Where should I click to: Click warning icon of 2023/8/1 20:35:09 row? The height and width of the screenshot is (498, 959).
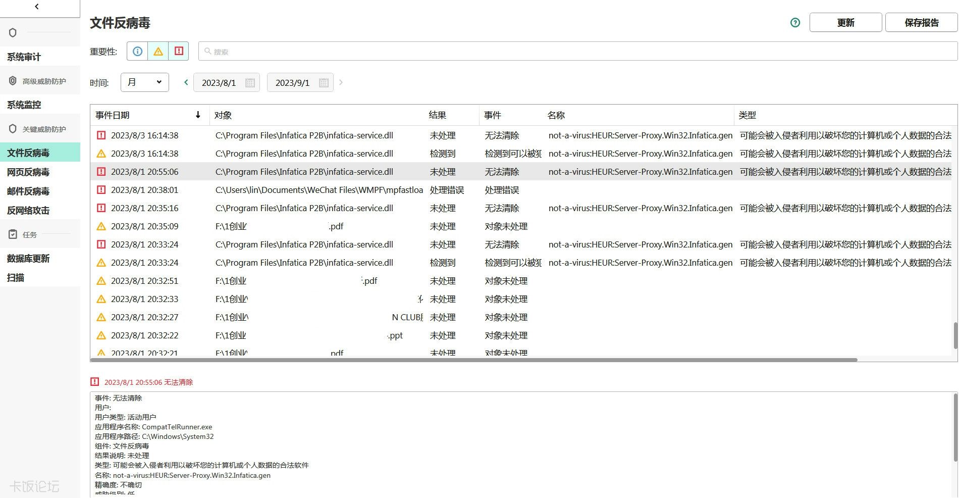point(101,226)
